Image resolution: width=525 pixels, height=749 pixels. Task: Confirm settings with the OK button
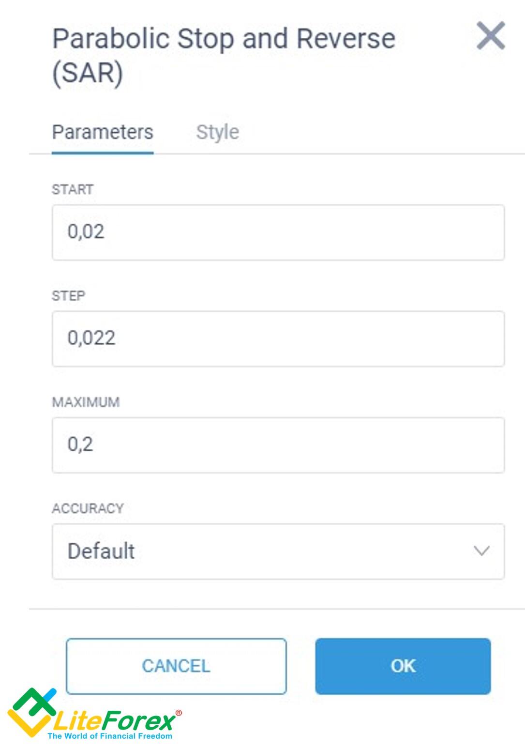tap(403, 666)
